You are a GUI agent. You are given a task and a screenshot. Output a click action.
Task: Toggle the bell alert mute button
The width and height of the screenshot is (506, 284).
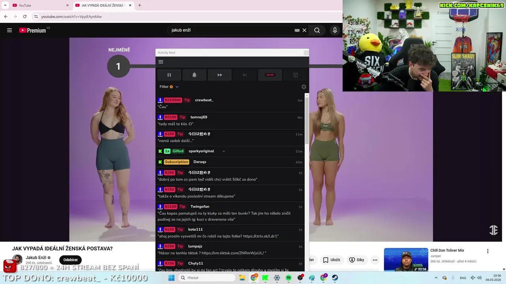click(194, 75)
